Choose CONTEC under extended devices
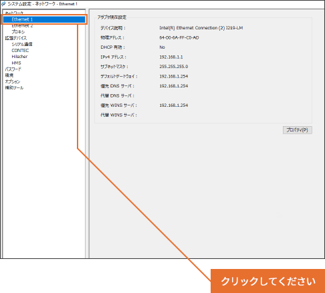The image size is (325, 293). click(x=20, y=51)
